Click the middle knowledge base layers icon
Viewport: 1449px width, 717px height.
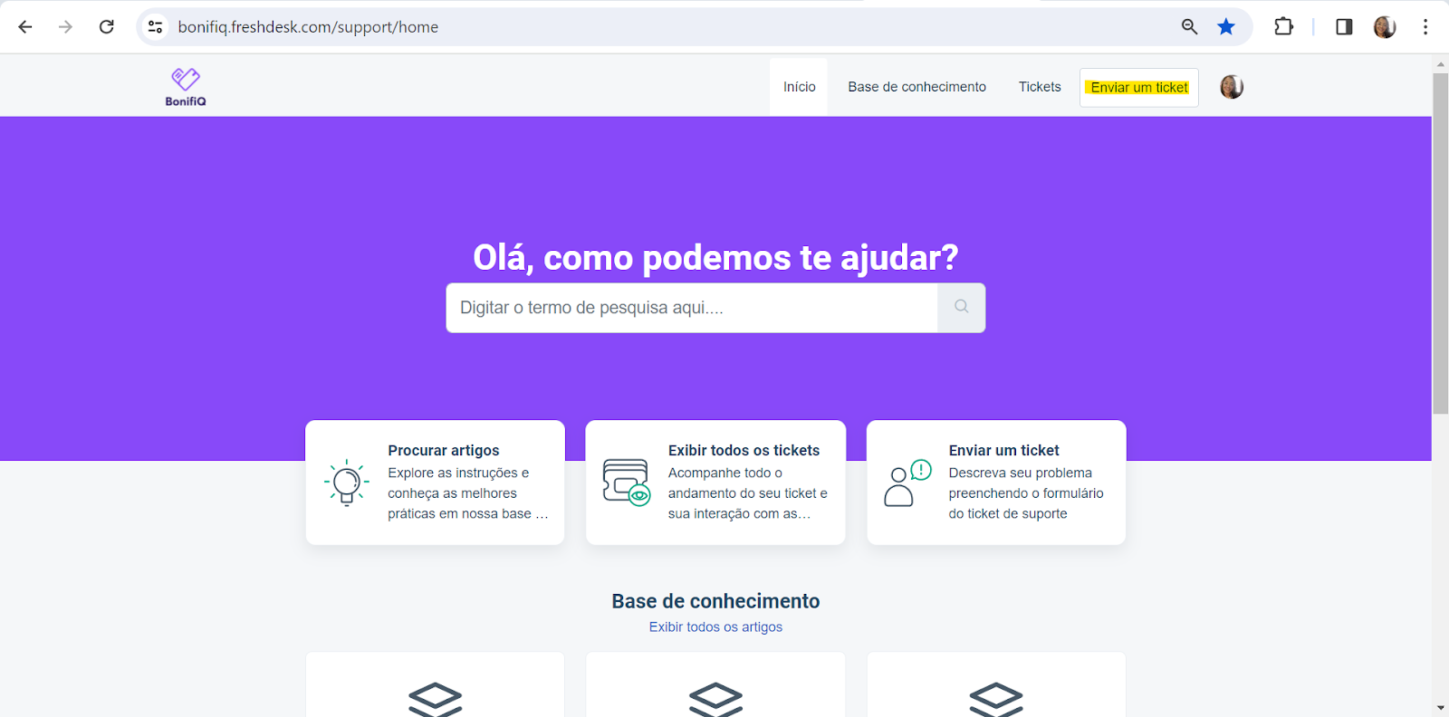pyautogui.click(x=715, y=700)
